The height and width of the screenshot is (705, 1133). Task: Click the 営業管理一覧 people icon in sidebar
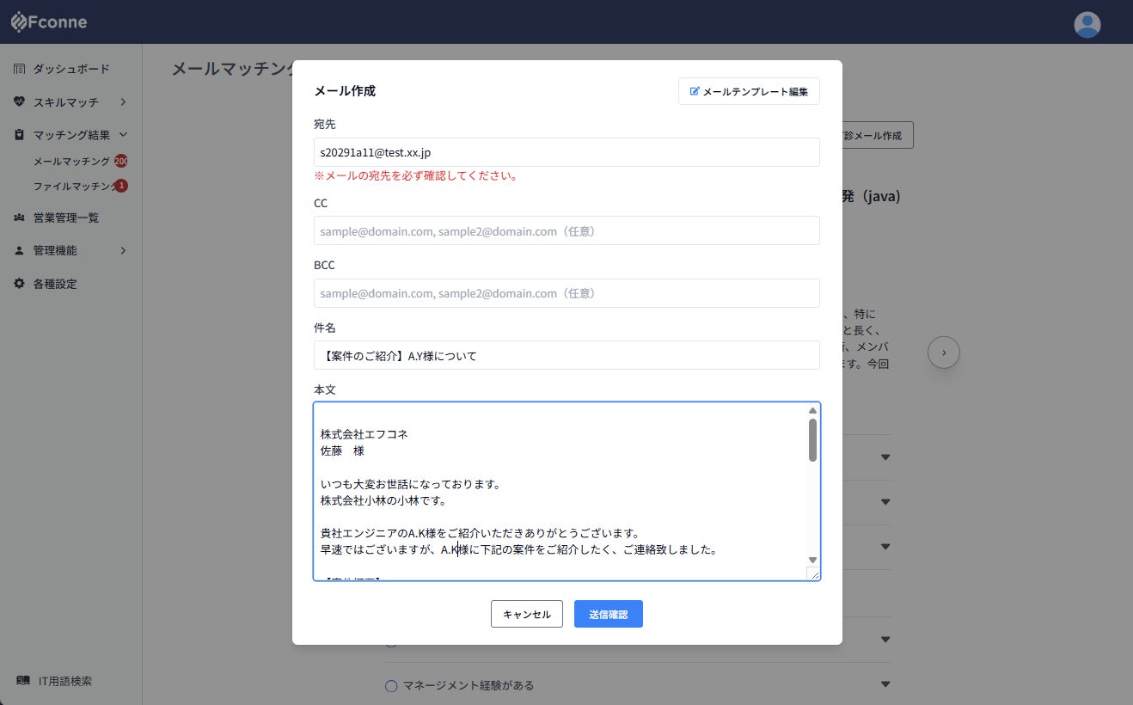[20, 218]
